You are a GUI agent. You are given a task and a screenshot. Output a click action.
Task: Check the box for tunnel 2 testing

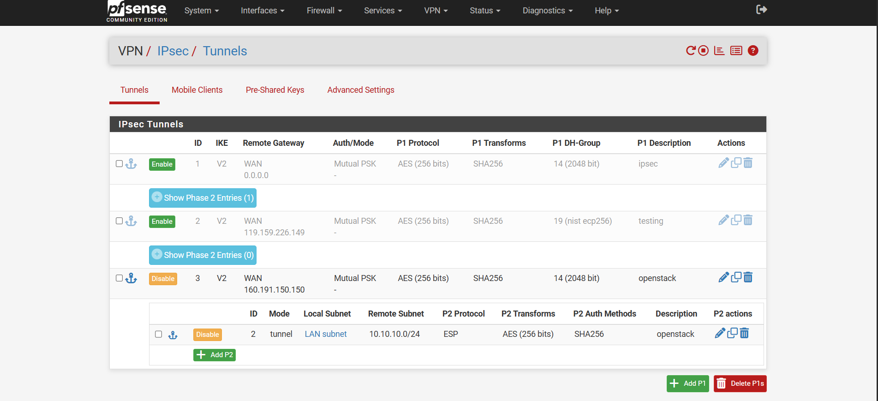(x=119, y=221)
